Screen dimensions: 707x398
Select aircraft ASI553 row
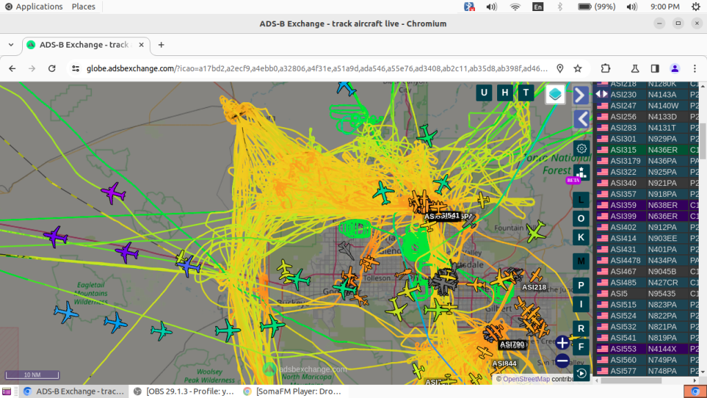point(648,349)
